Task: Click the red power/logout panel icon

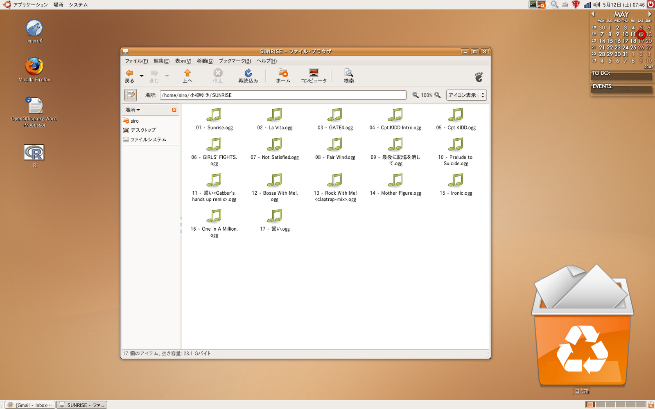Action: tap(650, 4)
